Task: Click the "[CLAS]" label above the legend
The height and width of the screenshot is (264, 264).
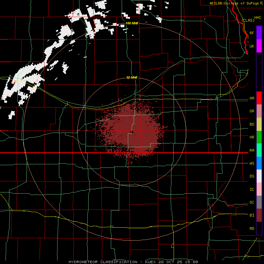Action: click(x=248, y=20)
